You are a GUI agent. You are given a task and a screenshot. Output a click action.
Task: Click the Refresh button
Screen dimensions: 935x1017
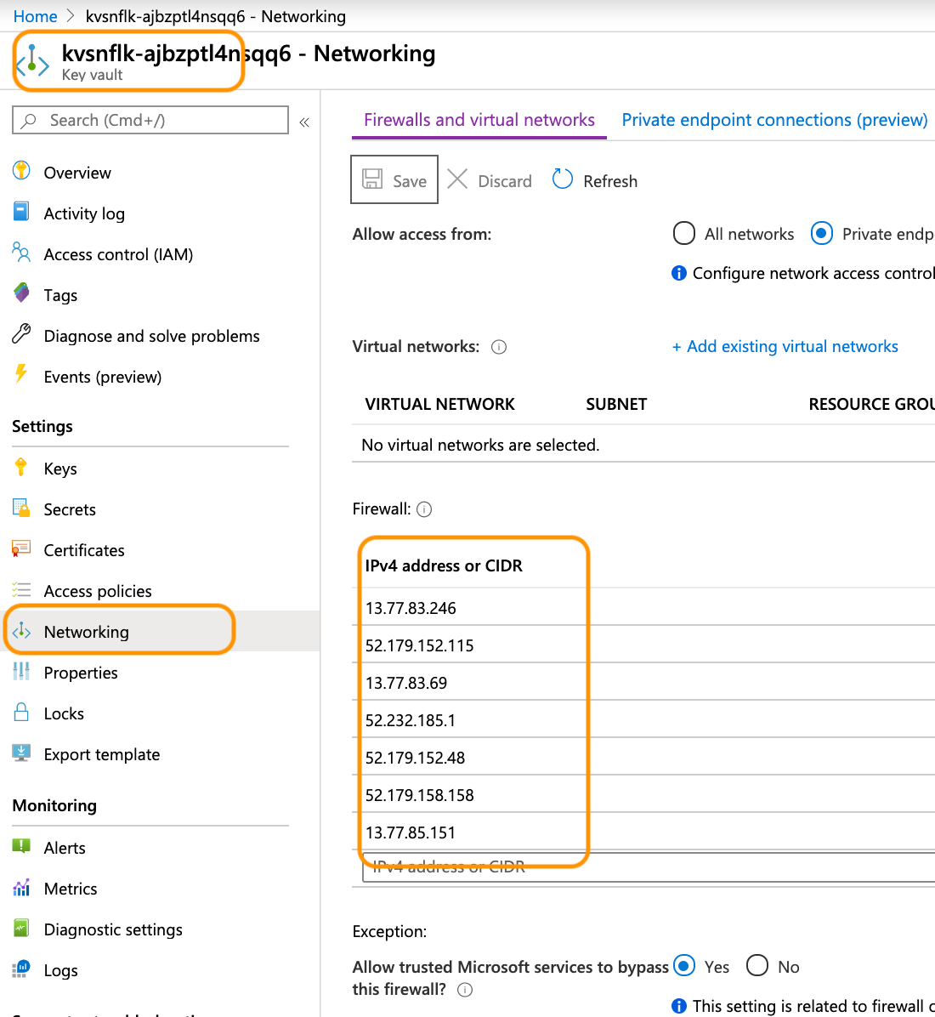coord(595,180)
